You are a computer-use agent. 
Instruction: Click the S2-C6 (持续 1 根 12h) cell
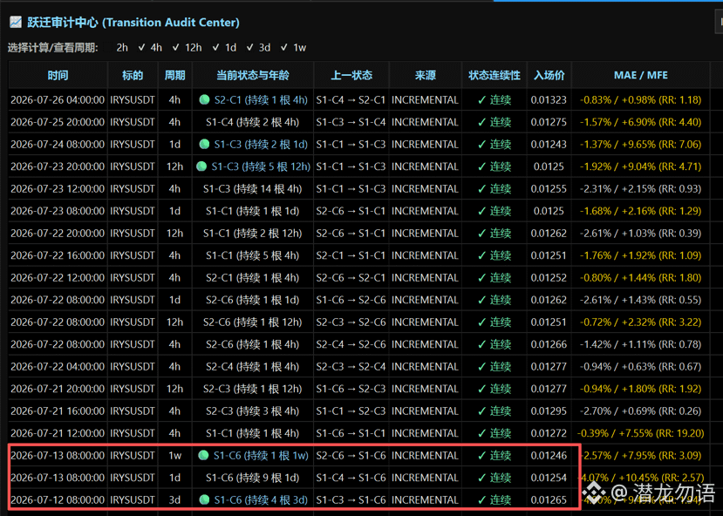tap(253, 322)
